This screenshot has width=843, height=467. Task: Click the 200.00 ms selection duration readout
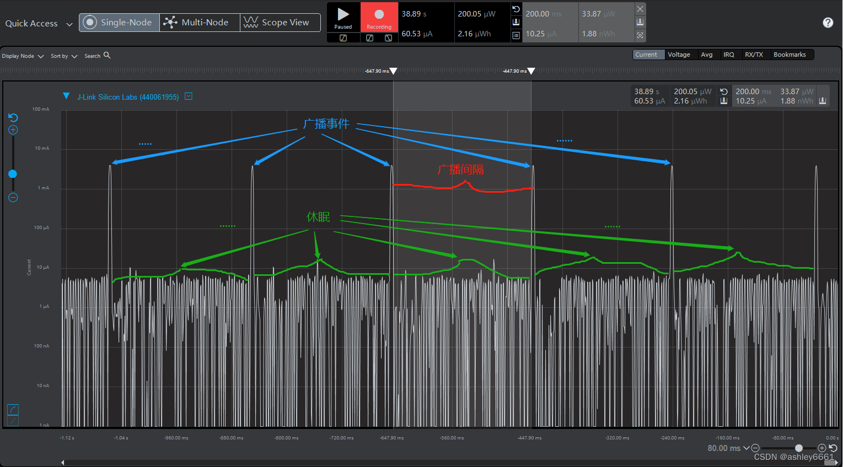point(544,14)
